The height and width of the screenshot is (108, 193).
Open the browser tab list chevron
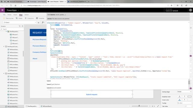click(x=92, y=1)
